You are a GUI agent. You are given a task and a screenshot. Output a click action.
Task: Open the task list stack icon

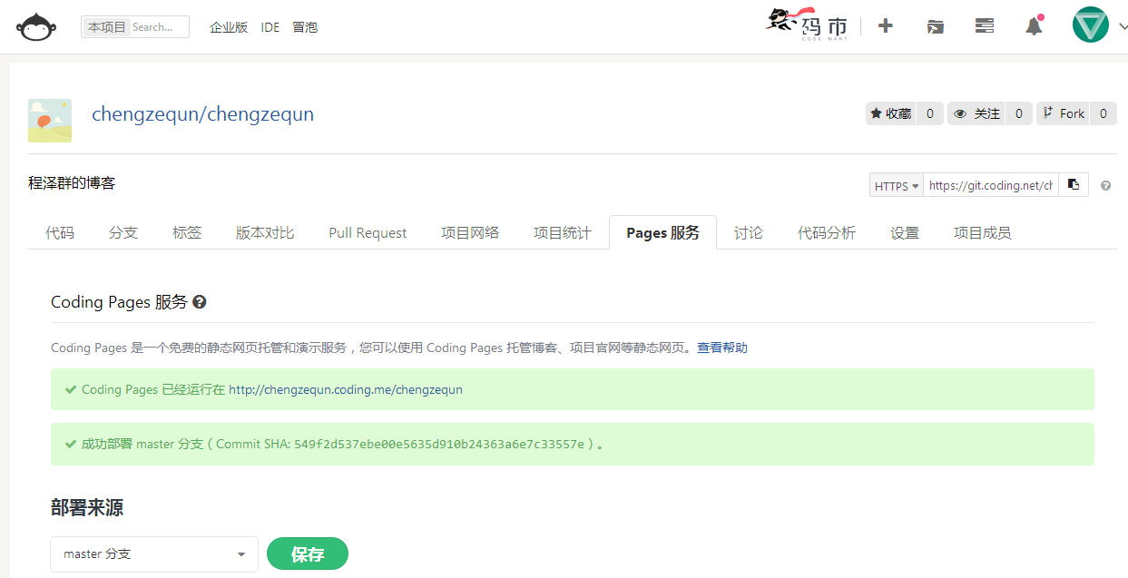point(984,26)
